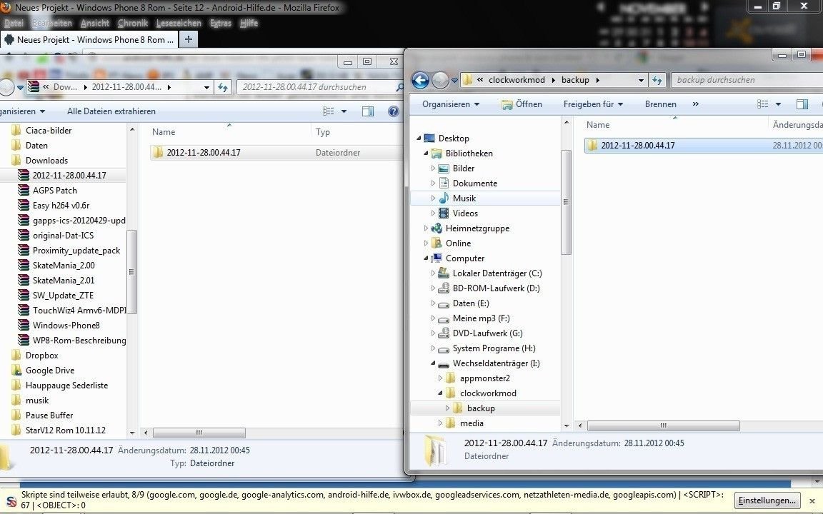Close the NoScript notification bar
The height and width of the screenshot is (514, 823).
tap(812, 501)
